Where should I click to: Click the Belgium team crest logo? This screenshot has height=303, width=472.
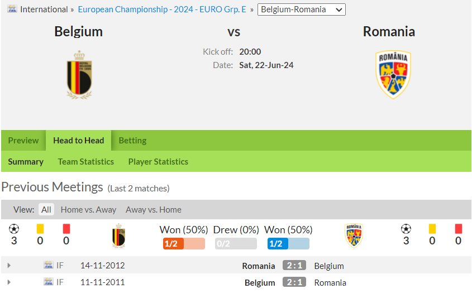(x=79, y=75)
